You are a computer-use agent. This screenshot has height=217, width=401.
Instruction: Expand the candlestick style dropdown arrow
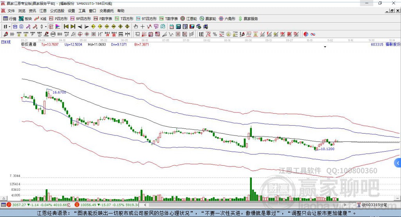tap(46, 27)
